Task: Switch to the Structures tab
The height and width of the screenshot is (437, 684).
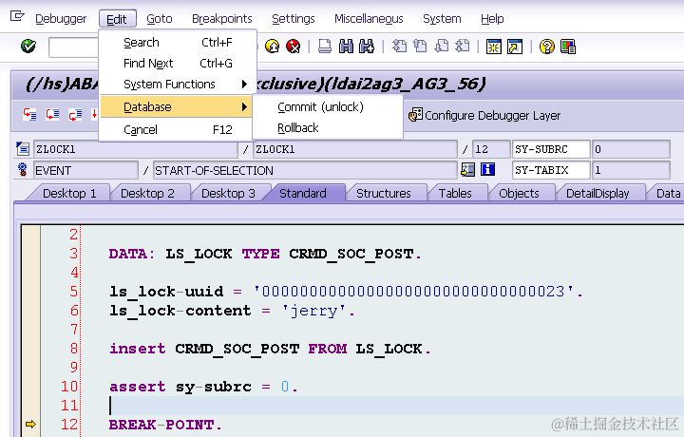Action: point(384,193)
